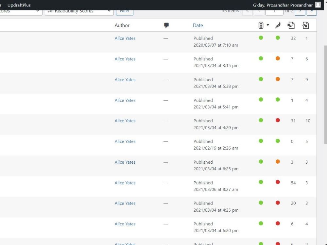This screenshot has height=245, width=327.
Task: Open the UpdraftPlus admin bar menu
Action: pyautogui.click(x=19, y=5)
